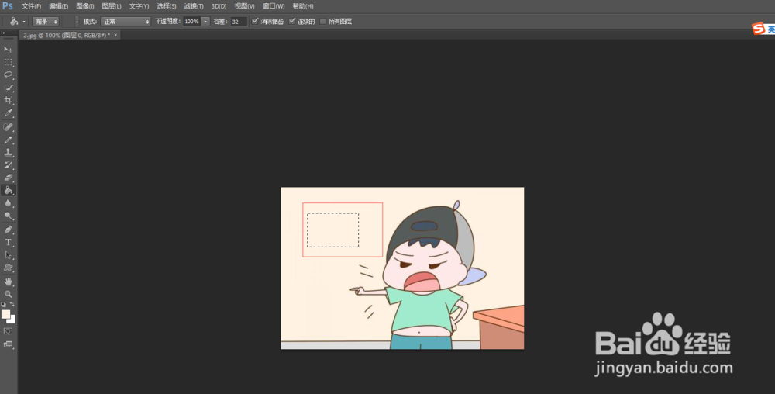This screenshot has height=394, width=775.
Task: Select the Lasso tool
Action: (x=9, y=75)
